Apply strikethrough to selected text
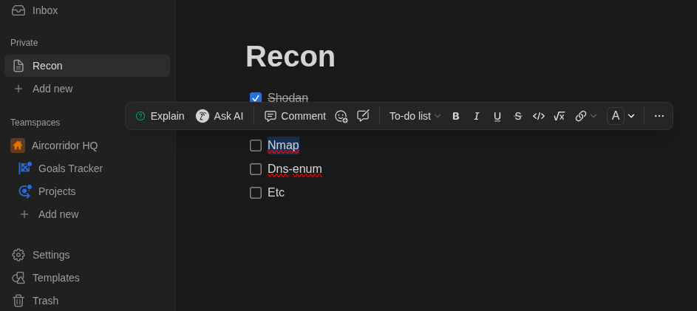This screenshot has height=311, width=697. [518, 117]
